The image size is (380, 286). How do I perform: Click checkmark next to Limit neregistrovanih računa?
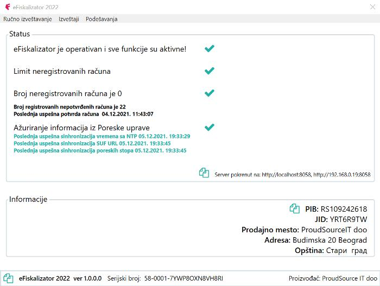(x=210, y=71)
